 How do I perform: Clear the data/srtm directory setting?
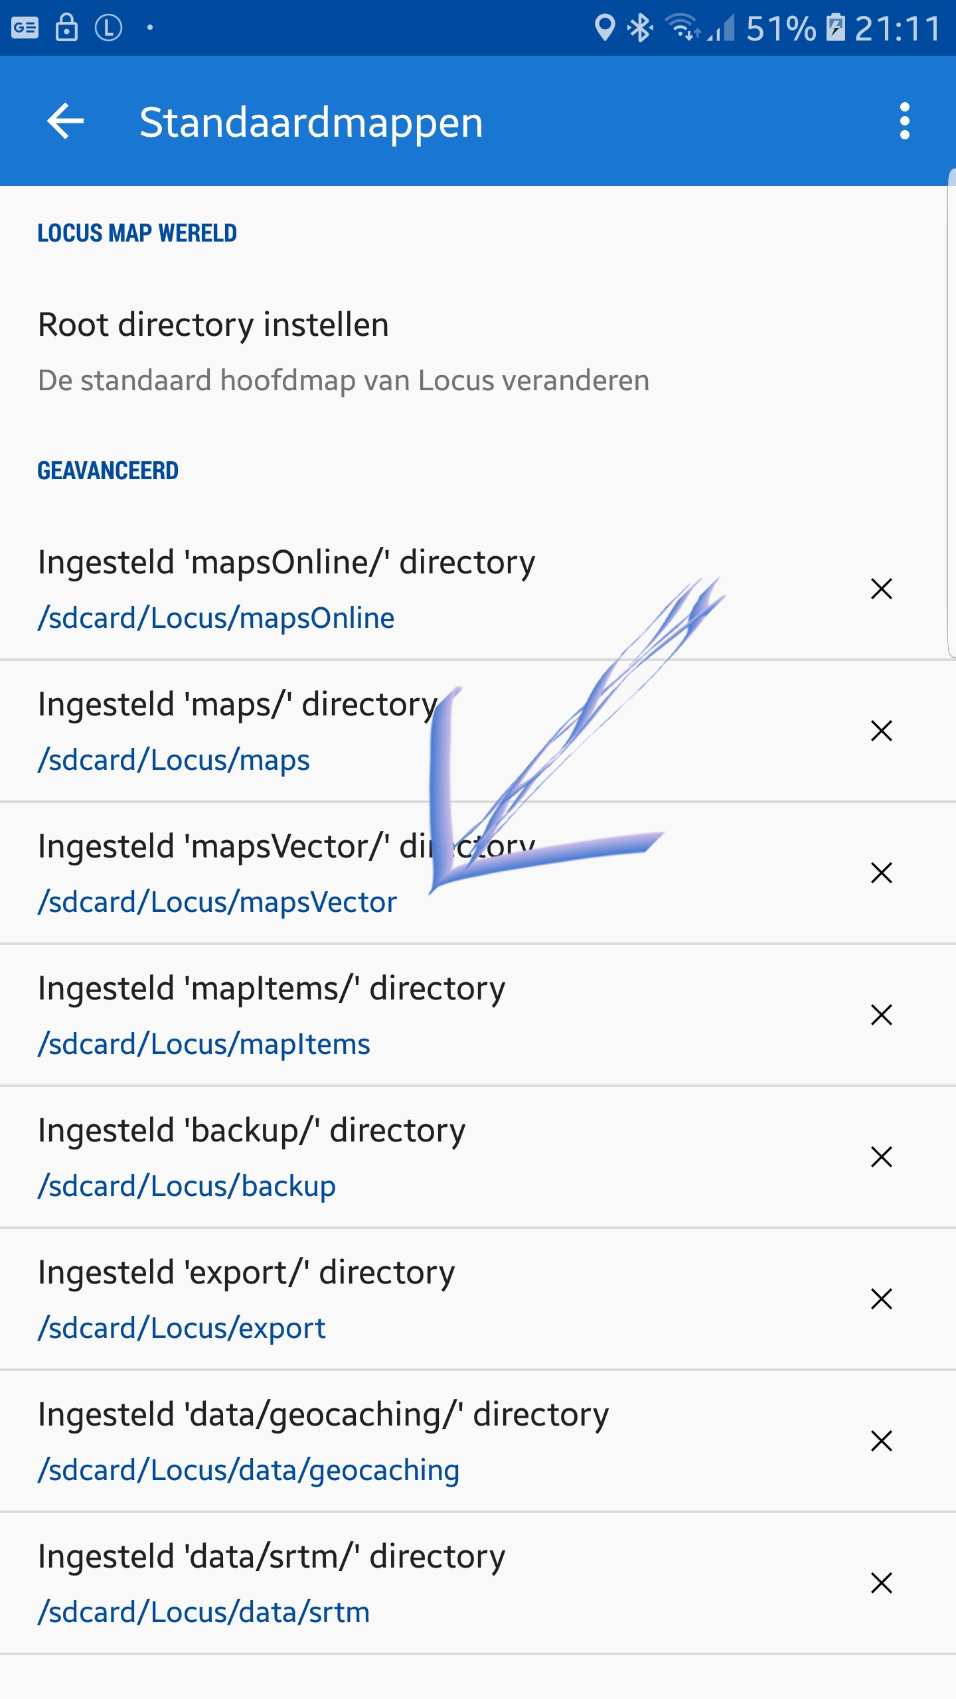click(x=881, y=1583)
